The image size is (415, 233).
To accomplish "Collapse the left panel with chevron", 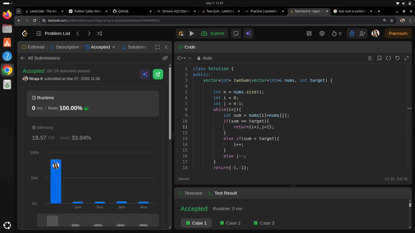I will (x=166, y=47).
